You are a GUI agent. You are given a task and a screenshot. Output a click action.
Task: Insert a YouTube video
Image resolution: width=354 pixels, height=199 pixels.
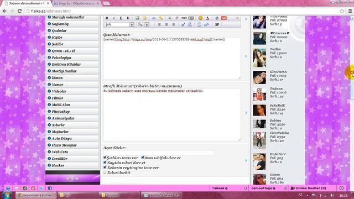point(223,18)
